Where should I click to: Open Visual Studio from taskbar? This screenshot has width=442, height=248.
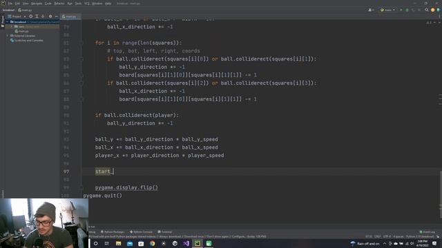[x=186, y=243]
